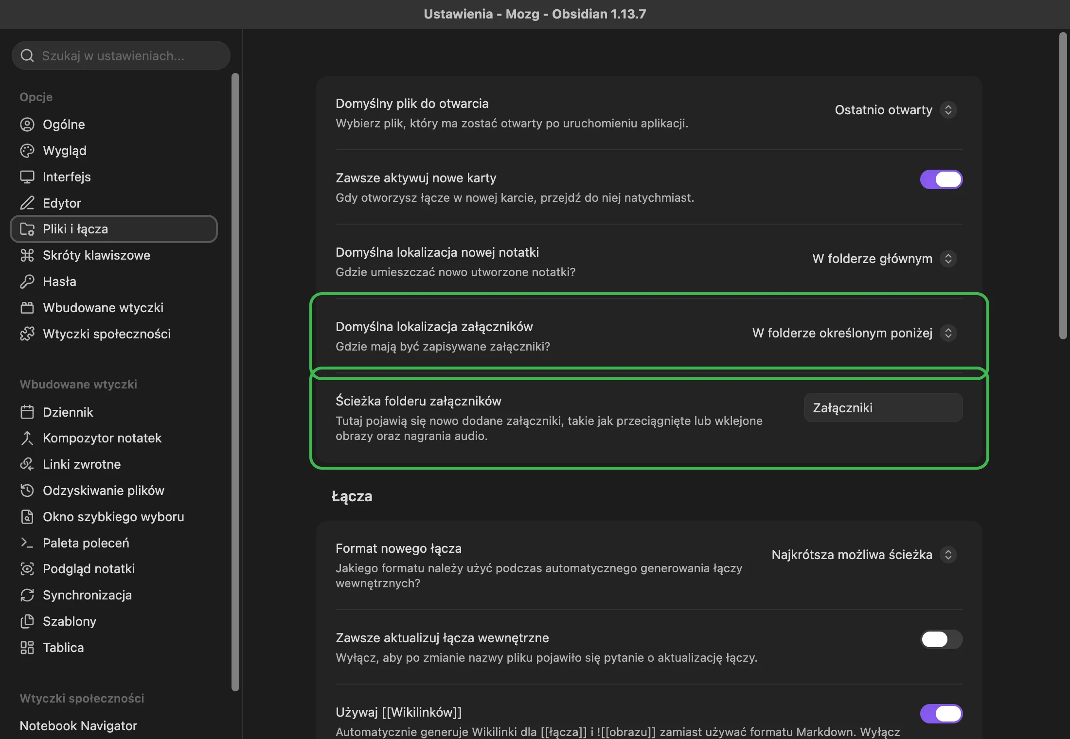The width and height of the screenshot is (1070, 739).
Task: Click the Odzyskiwanie plików history icon
Action: point(27,491)
